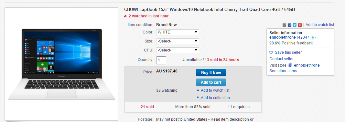This screenshot has height=122, width=345.
Task: Click the store icon next to ennoblethrone
Action: point(290,65)
